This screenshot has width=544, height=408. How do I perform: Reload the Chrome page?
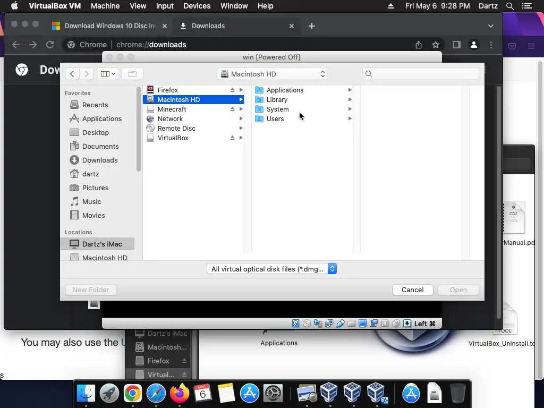pos(50,45)
